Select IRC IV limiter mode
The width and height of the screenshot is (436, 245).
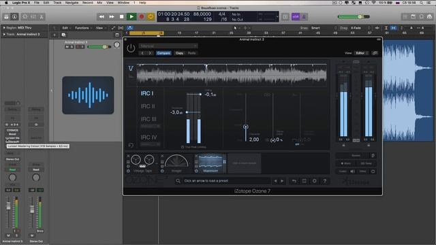[x=149, y=137]
